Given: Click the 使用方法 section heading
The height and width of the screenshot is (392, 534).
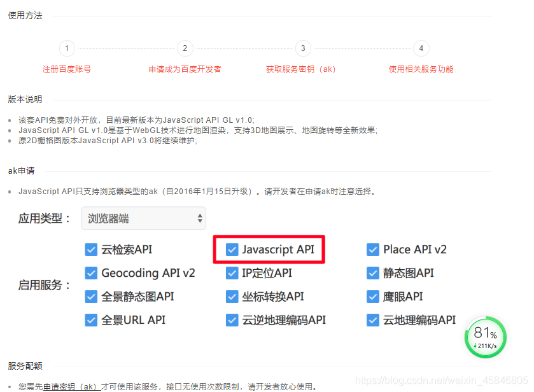Looking at the screenshot, I should [x=25, y=16].
